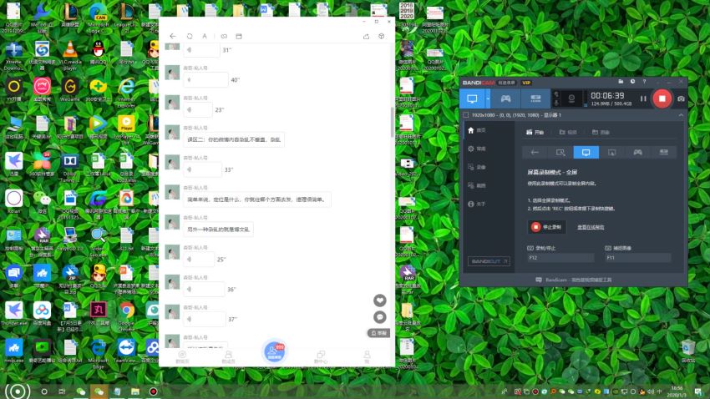
Task: Click the BANDICUT button in sidebar
Action: coord(489,261)
